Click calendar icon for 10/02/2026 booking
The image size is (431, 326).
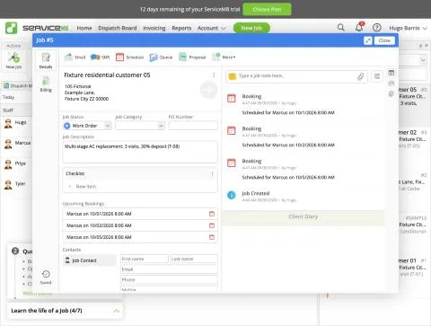(x=212, y=225)
